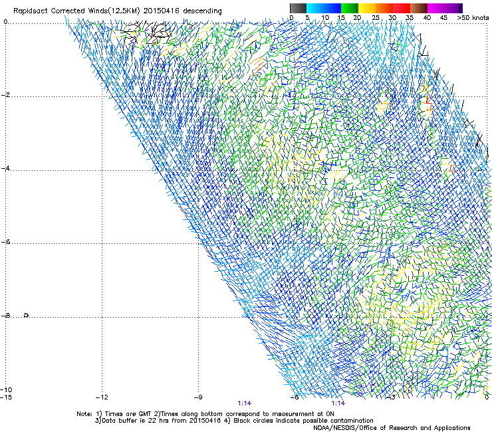The image size is (492, 432).
Task: Click the "Black circles indicate possible contamination" note
Action: (x=303, y=421)
